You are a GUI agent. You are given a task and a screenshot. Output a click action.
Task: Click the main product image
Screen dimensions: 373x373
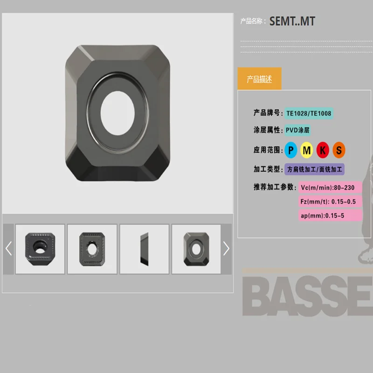tap(117, 113)
